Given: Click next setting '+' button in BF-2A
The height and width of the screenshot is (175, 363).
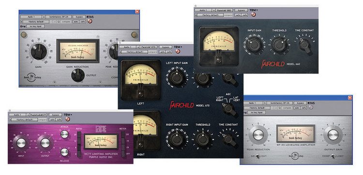Looking at the screenshot, I should point(55,22).
